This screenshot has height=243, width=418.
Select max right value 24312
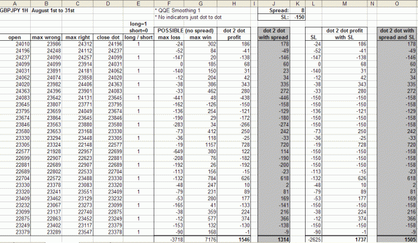click(x=78, y=44)
